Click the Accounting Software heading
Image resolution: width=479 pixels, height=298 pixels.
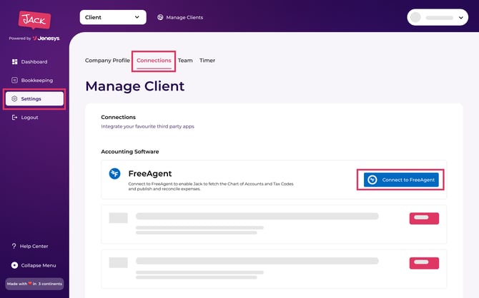tap(130, 151)
